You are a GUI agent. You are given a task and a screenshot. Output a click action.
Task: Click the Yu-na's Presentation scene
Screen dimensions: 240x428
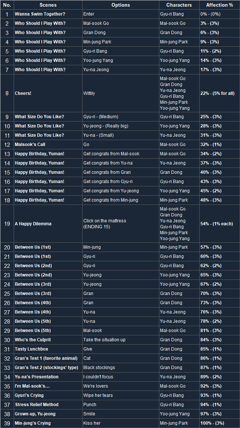tap(37, 377)
